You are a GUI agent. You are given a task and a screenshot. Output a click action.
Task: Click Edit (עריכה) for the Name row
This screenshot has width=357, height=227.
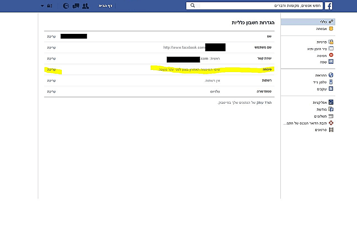tap(51, 36)
